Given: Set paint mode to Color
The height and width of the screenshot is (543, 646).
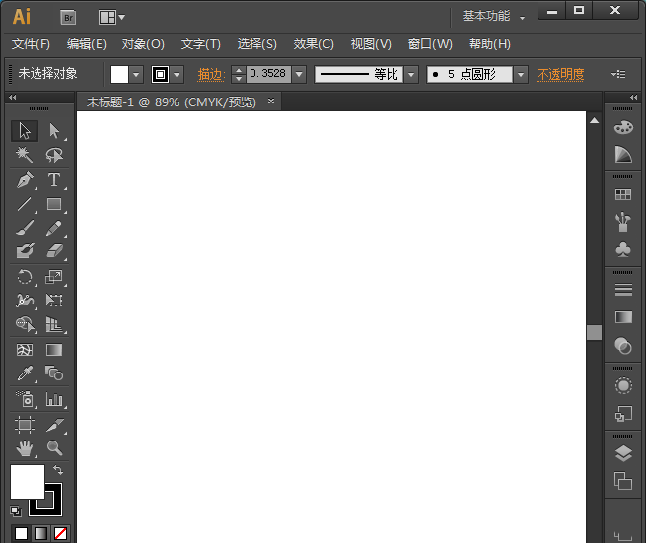Looking at the screenshot, I should [x=21, y=533].
